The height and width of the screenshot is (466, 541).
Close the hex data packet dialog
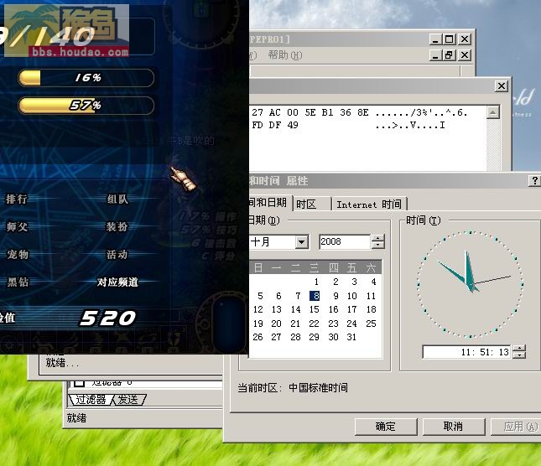pos(502,85)
